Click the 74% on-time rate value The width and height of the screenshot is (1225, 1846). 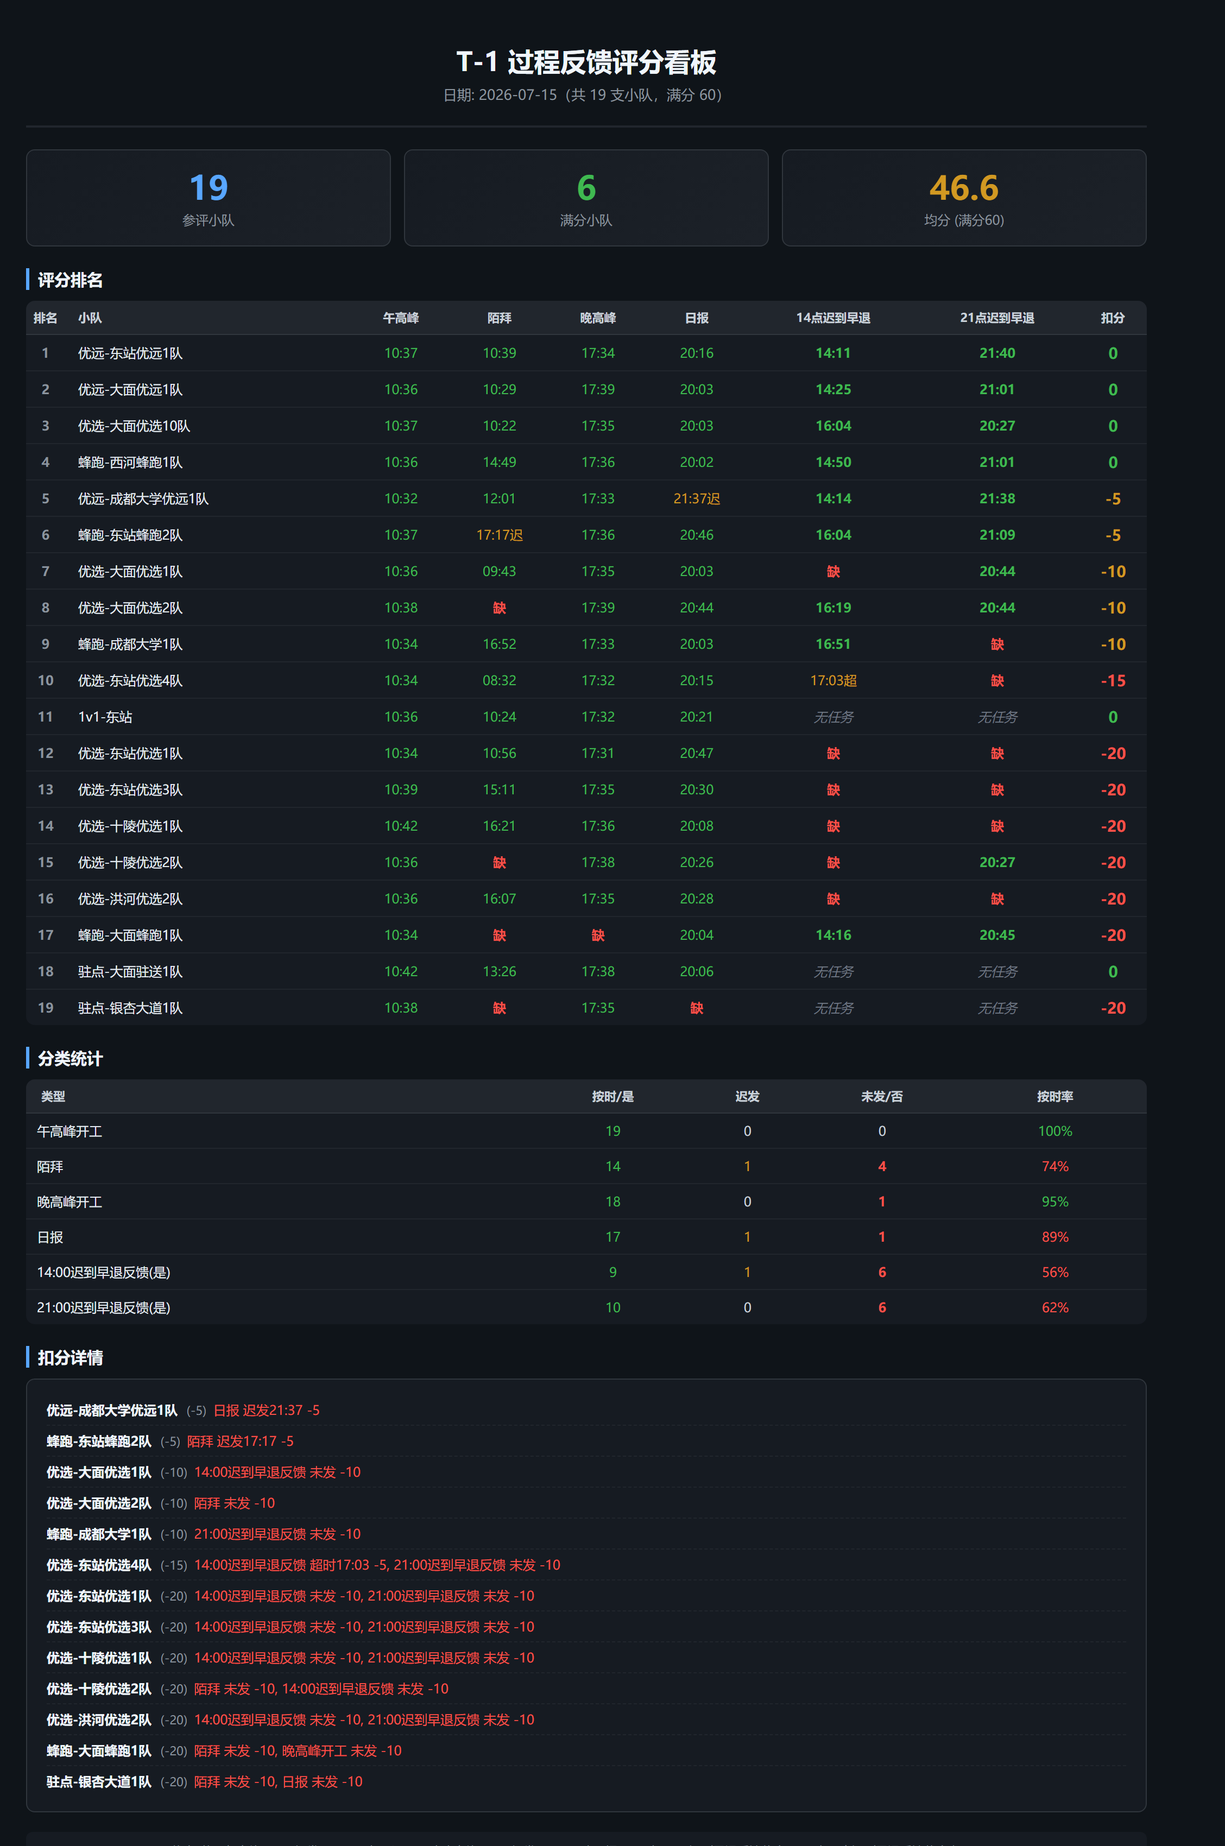pyautogui.click(x=1054, y=1166)
